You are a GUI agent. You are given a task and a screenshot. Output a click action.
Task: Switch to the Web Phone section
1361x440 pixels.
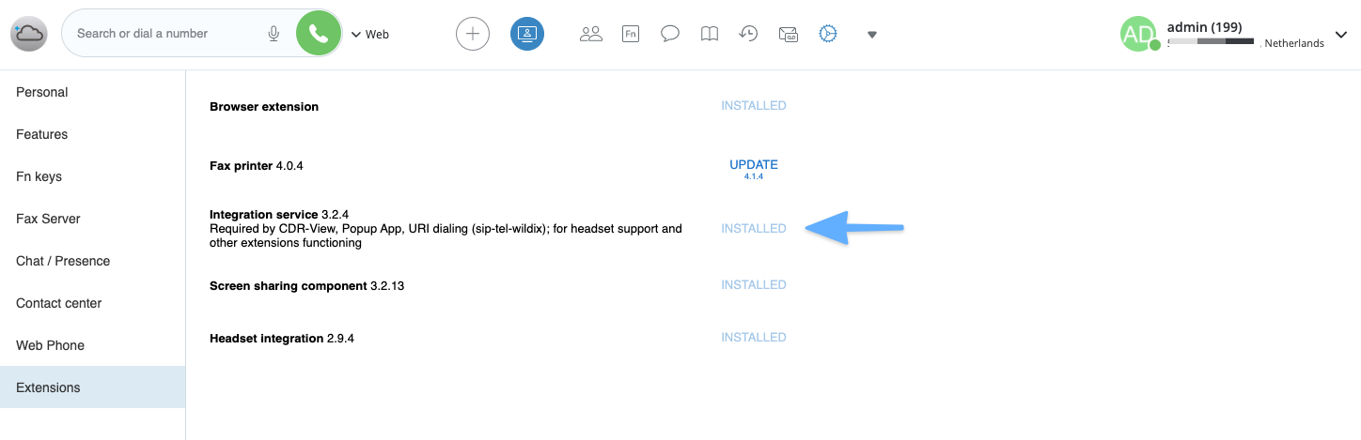50,345
